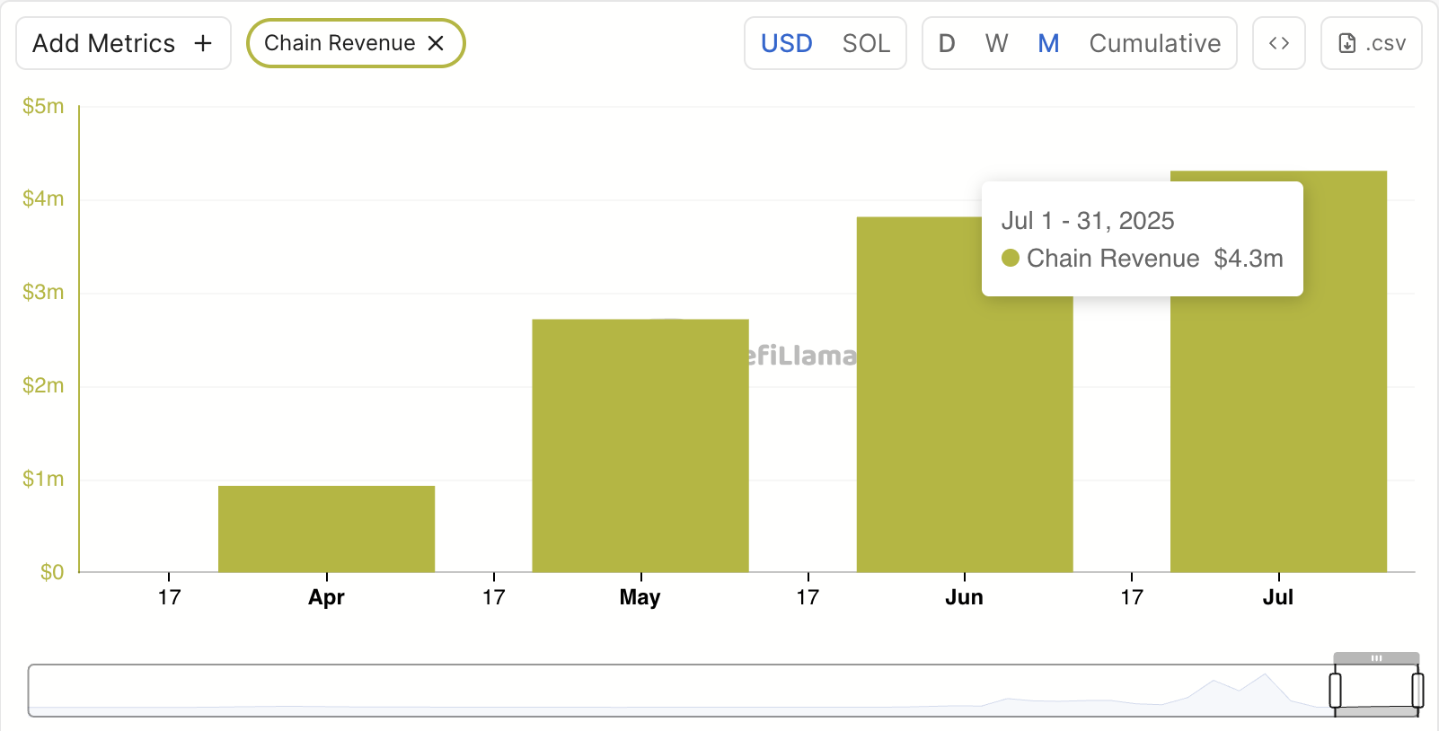This screenshot has width=1439, height=731.
Task: Remove Chain Revenue metric via X icon
Action: [x=436, y=43]
